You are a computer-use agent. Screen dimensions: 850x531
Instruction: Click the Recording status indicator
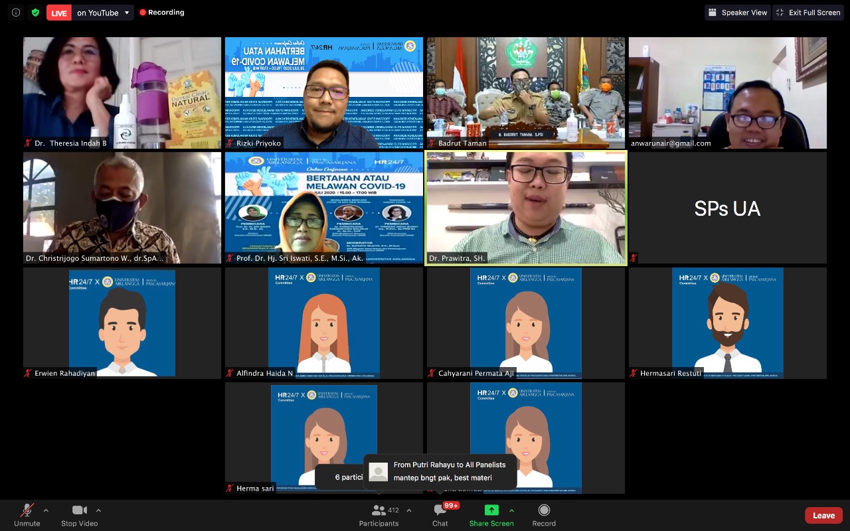coord(162,13)
